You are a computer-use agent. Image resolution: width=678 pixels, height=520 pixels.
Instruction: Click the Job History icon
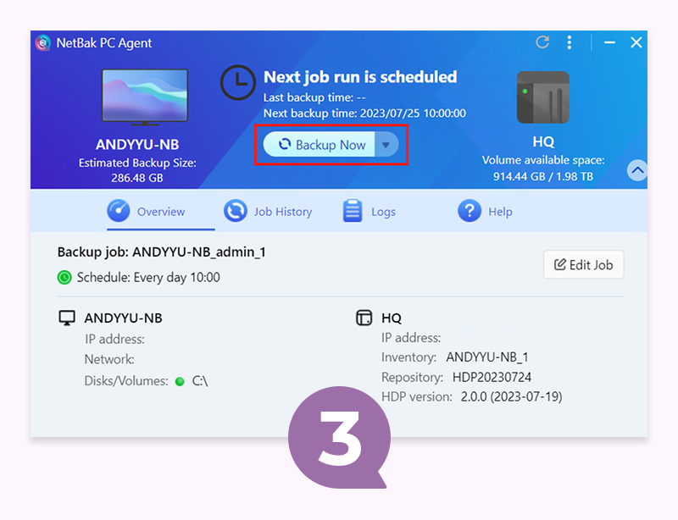coord(235,211)
